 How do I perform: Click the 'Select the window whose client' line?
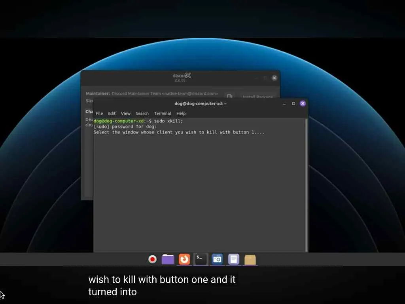coord(179,132)
